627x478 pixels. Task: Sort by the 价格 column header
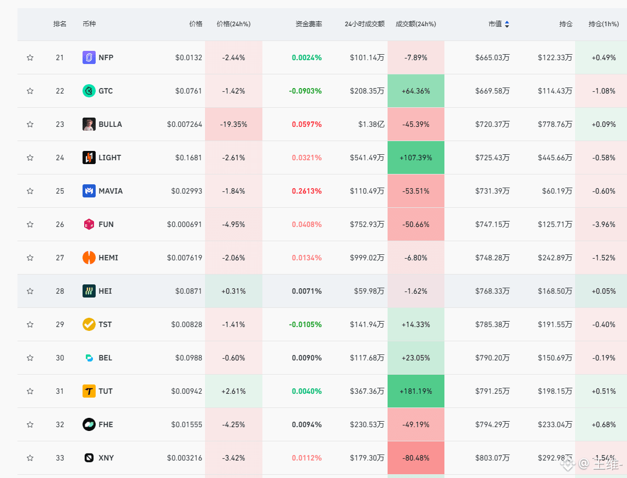pos(196,24)
